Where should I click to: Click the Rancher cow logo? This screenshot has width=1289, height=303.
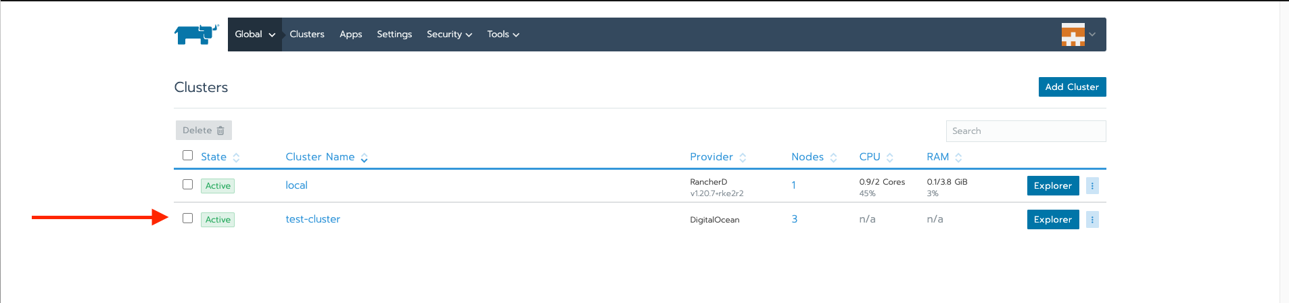pyautogui.click(x=196, y=34)
